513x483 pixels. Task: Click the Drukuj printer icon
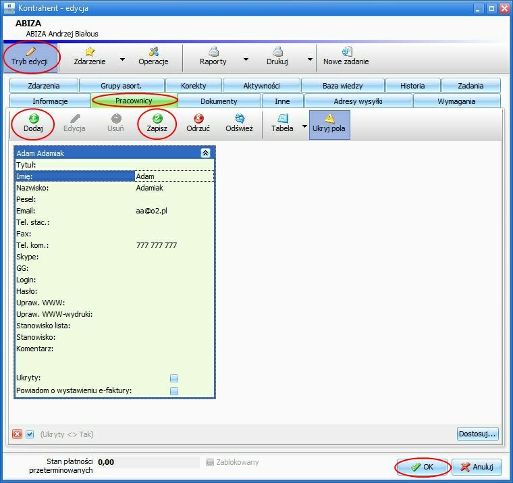click(277, 51)
